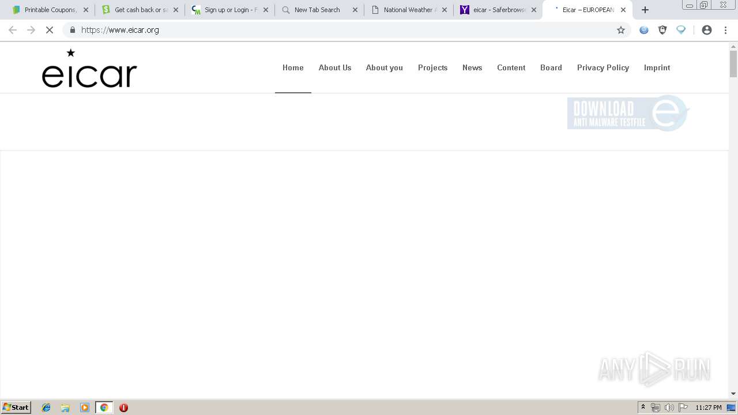Screen dimensions: 738x415
Task: Open the network tray icon
Action: 656,408
